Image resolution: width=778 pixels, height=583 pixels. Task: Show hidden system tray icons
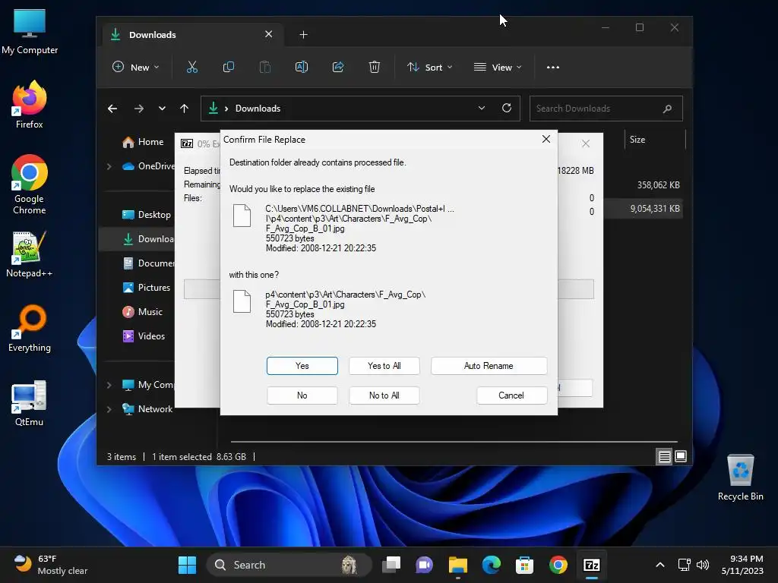click(x=660, y=565)
